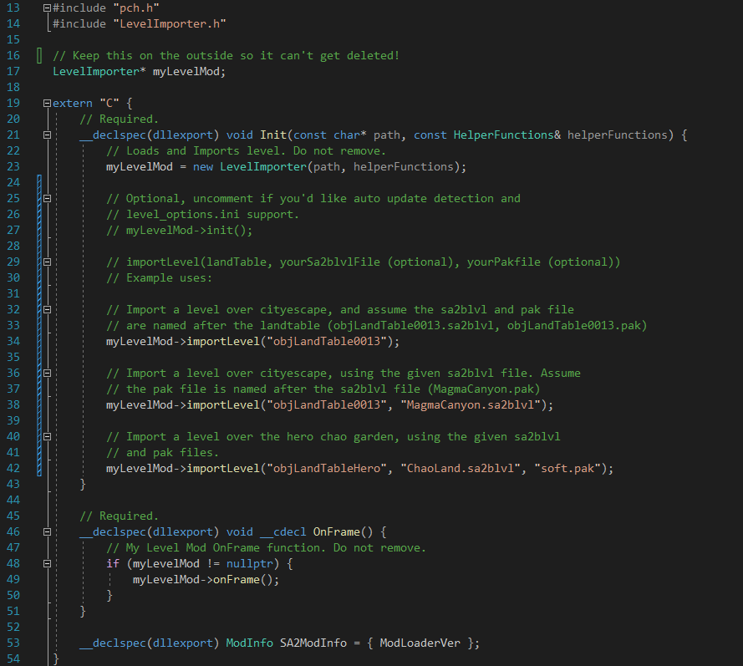
Task: Click the if keyword on line 48
Action: click(113, 564)
